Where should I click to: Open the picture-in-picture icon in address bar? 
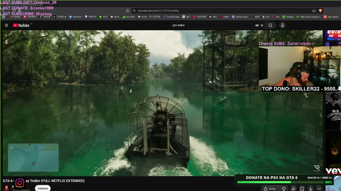(314, 11)
